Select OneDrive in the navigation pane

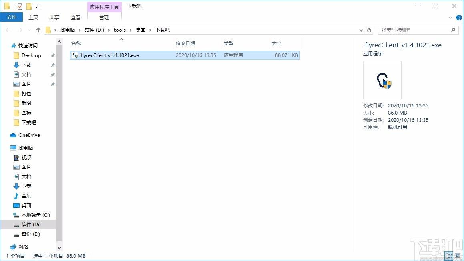[29, 135]
